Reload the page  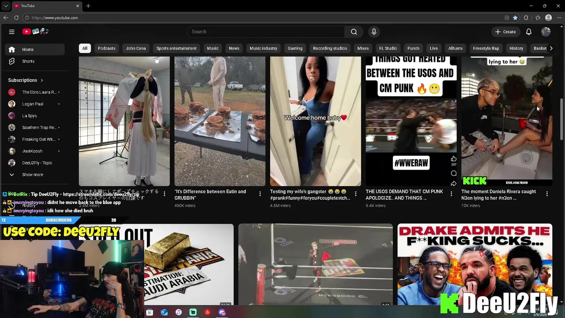point(16,18)
